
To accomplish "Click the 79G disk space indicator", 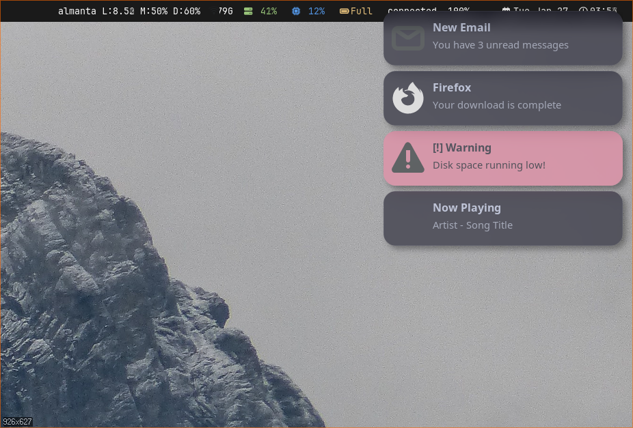I will click(225, 11).
